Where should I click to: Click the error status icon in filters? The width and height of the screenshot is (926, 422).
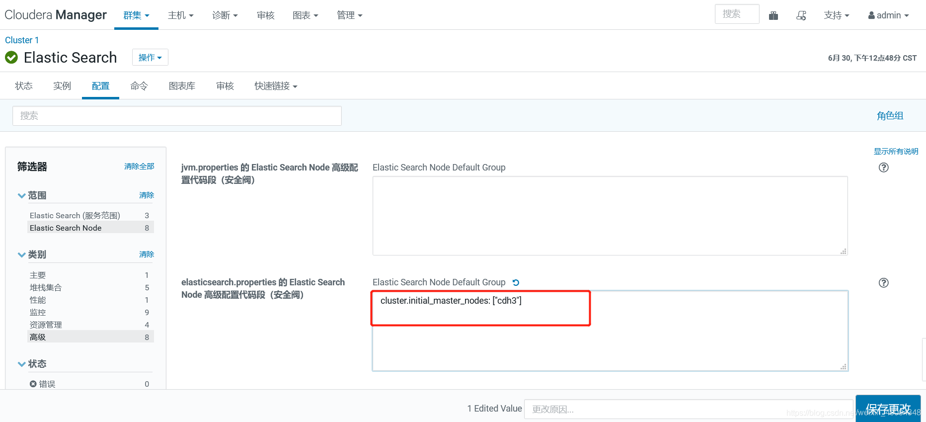33,384
